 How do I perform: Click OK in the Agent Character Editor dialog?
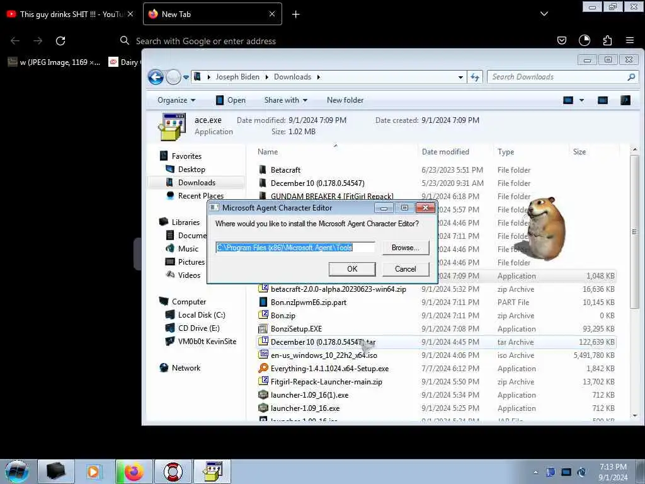pyautogui.click(x=352, y=268)
